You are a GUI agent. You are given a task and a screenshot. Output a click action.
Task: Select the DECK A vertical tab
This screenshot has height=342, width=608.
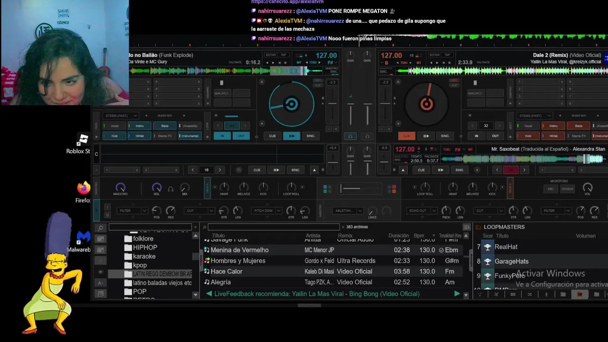click(207, 189)
